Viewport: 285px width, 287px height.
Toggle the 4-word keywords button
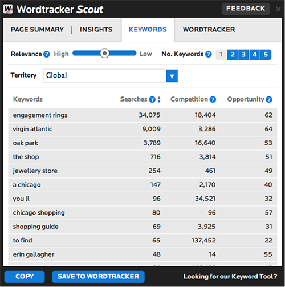[255, 55]
